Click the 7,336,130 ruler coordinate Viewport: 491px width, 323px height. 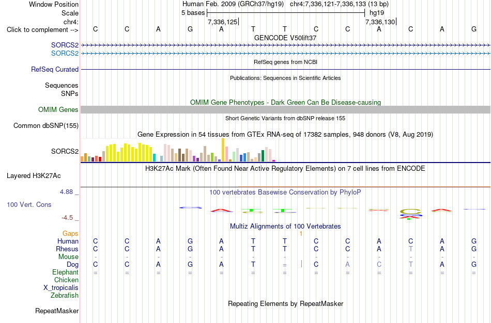click(x=380, y=22)
